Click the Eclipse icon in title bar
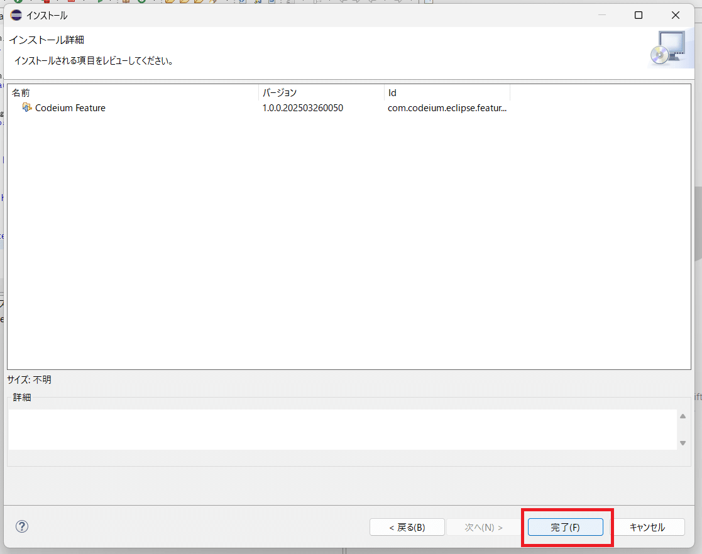This screenshot has width=702, height=554. (16, 15)
